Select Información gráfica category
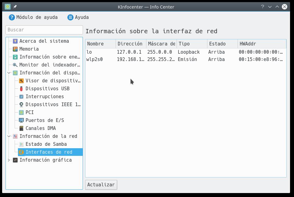Viewport: 294px width, 197px height. pos(45,160)
